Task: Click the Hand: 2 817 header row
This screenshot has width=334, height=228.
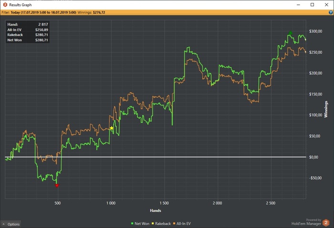Action: point(28,24)
